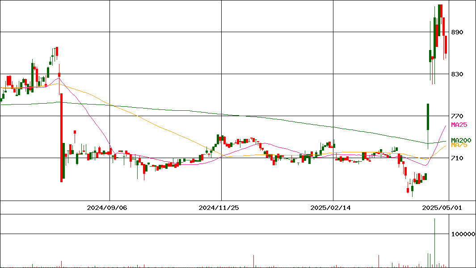The image size is (476, 268).
Task: Click the 2024/09/06 date label
Action: (107, 208)
